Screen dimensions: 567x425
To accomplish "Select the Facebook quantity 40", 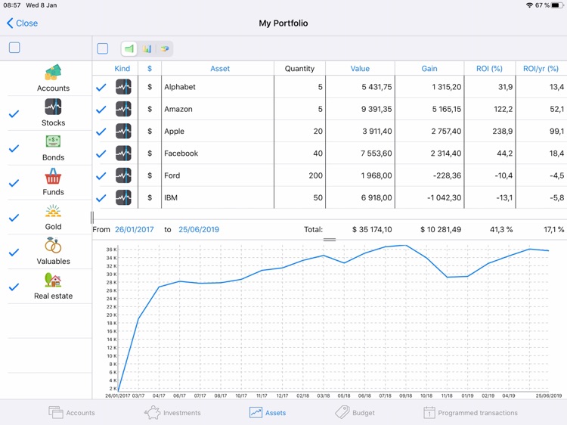I will tap(318, 154).
